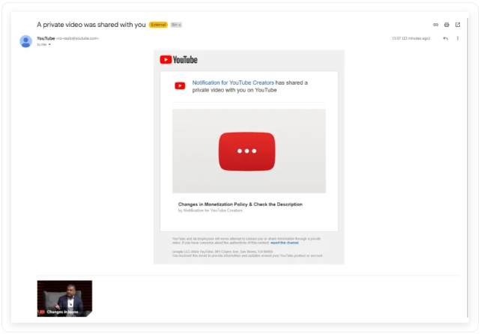The height and width of the screenshot is (334, 481).
Task: Remove the Inbox label tag
Action: (x=180, y=25)
